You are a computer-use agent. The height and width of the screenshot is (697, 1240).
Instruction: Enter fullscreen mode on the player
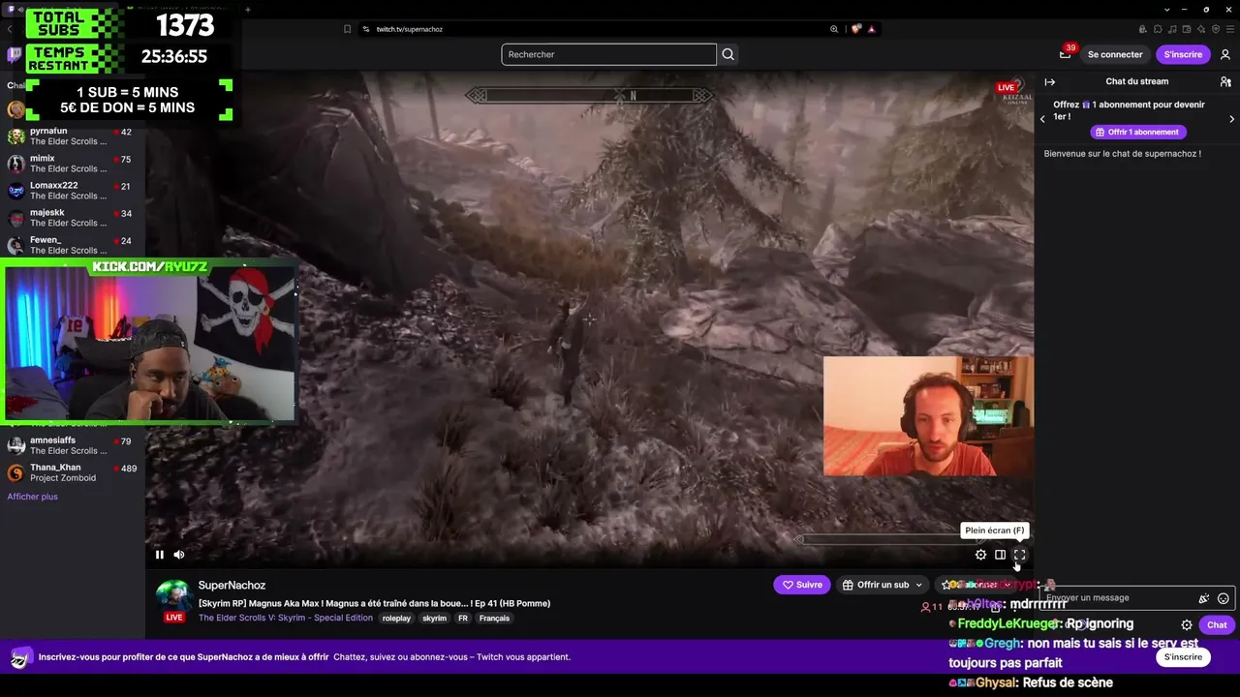click(1019, 555)
